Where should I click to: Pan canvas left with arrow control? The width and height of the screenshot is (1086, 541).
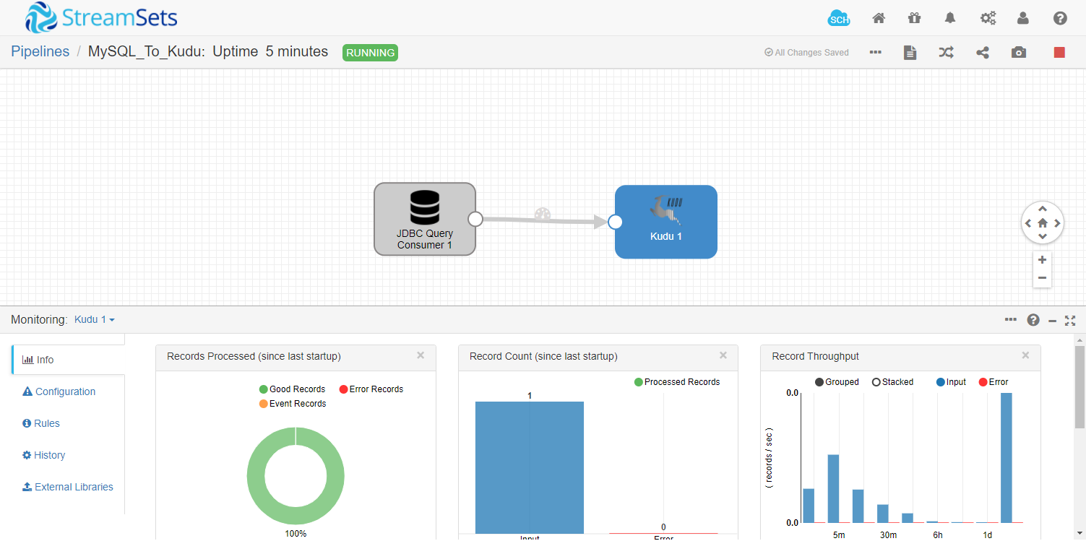pos(1027,223)
